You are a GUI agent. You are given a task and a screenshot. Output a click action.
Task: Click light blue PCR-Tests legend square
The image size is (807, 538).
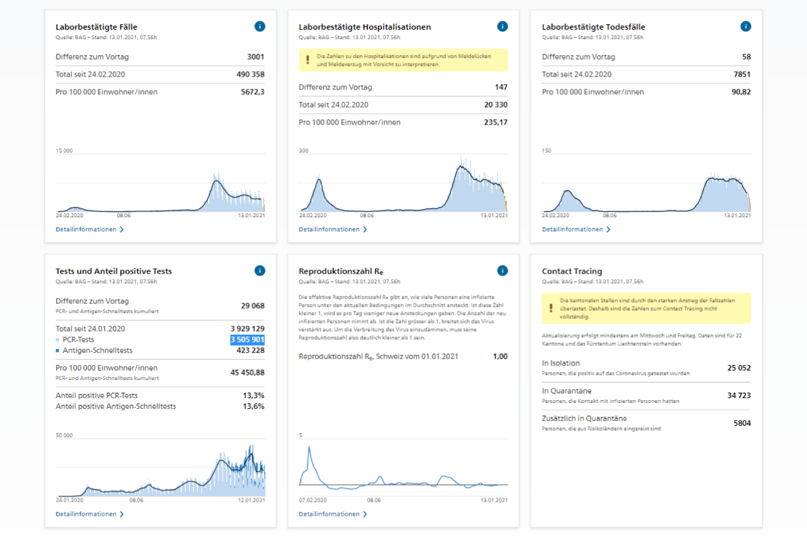coord(57,340)
